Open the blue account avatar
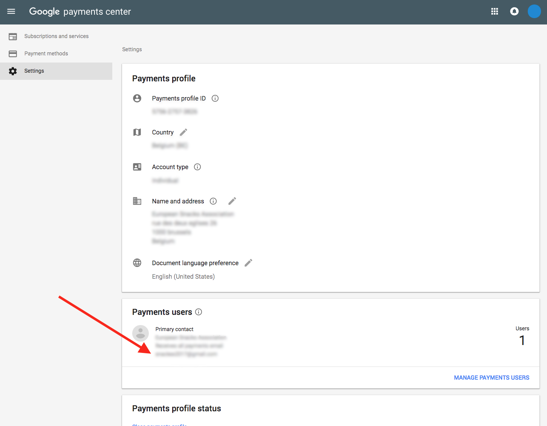547x426 pixels. click(534, 12)
